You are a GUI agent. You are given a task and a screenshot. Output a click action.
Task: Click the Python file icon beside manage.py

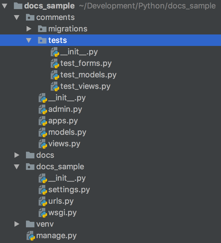31,236
